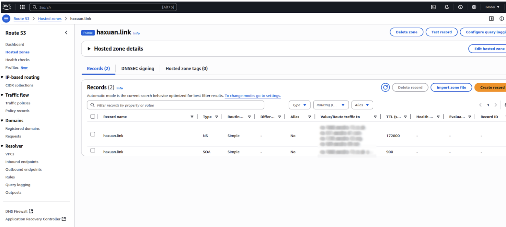Click the Configure query logging button

pos(483,32)
